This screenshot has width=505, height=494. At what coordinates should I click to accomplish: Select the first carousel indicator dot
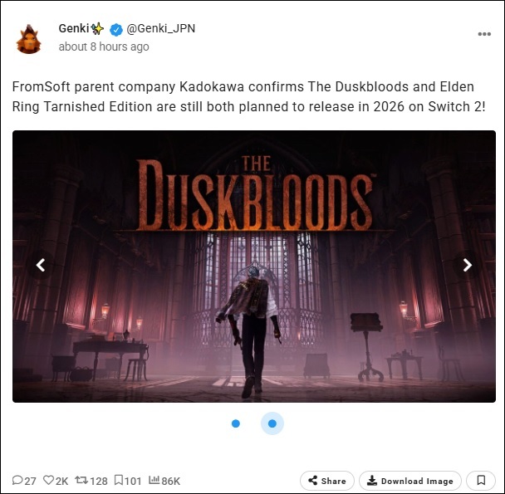(236, 423)
